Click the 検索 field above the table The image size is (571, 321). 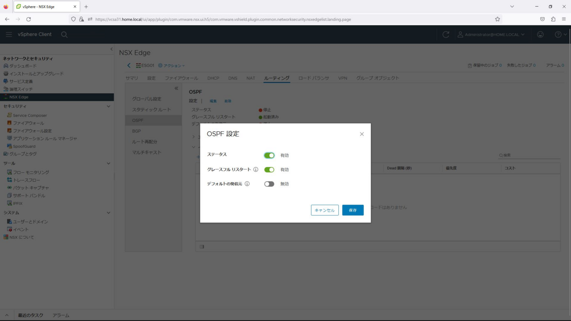(x=529, y=156)
